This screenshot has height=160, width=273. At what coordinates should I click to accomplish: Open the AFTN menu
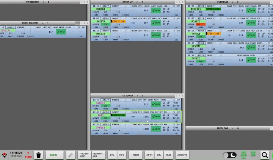click(149, 155)
